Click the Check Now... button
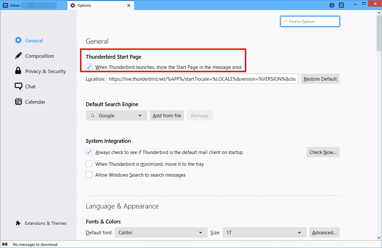382x248 pixels. pyautogui.click(x=323, y=152)
